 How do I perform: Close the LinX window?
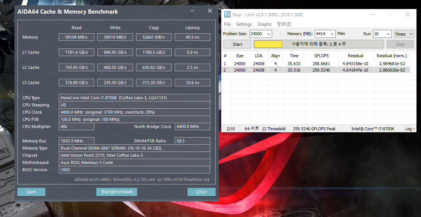[408, 14]
